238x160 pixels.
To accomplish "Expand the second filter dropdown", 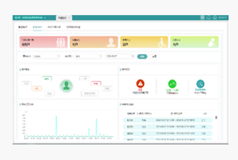I will [88, 56].
